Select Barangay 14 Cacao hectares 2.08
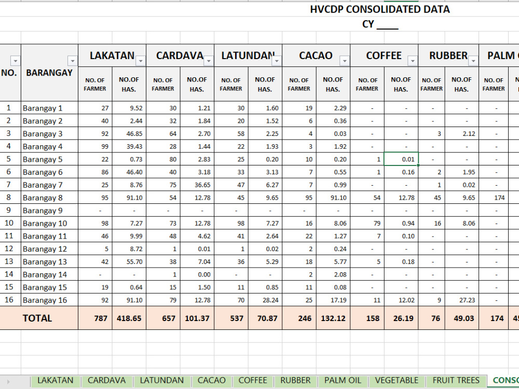The image size is (519, 389). click(333, 274)
